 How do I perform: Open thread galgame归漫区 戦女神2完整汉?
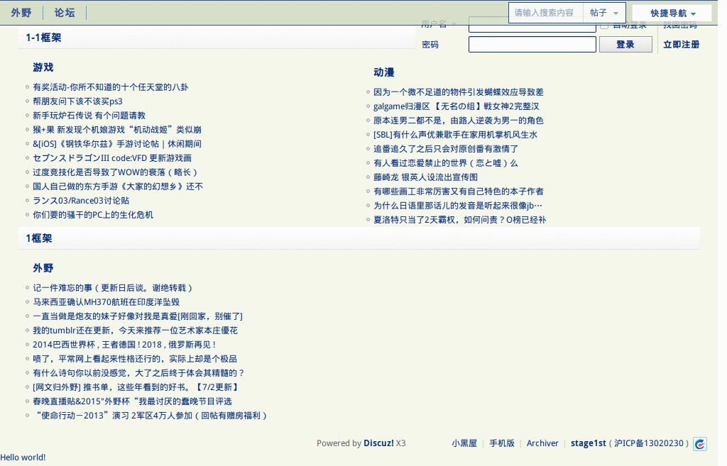tap(457, 106)
